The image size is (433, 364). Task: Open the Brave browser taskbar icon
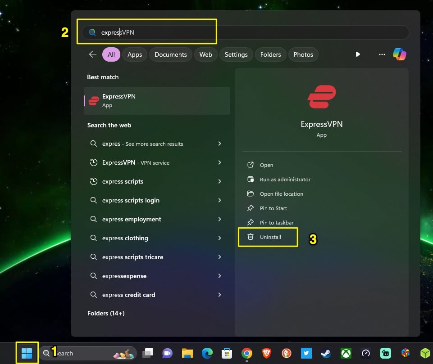[x=266, y=353]
